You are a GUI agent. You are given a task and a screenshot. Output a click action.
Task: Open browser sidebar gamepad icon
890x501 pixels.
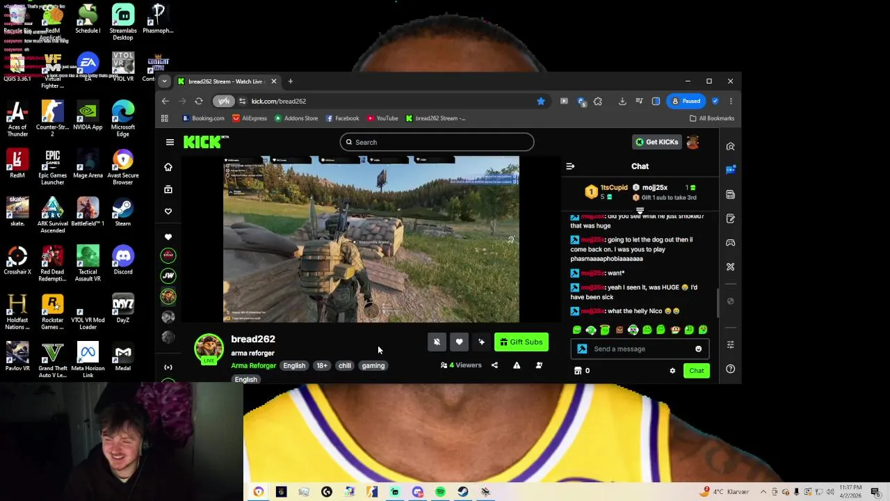pos(730,243)
